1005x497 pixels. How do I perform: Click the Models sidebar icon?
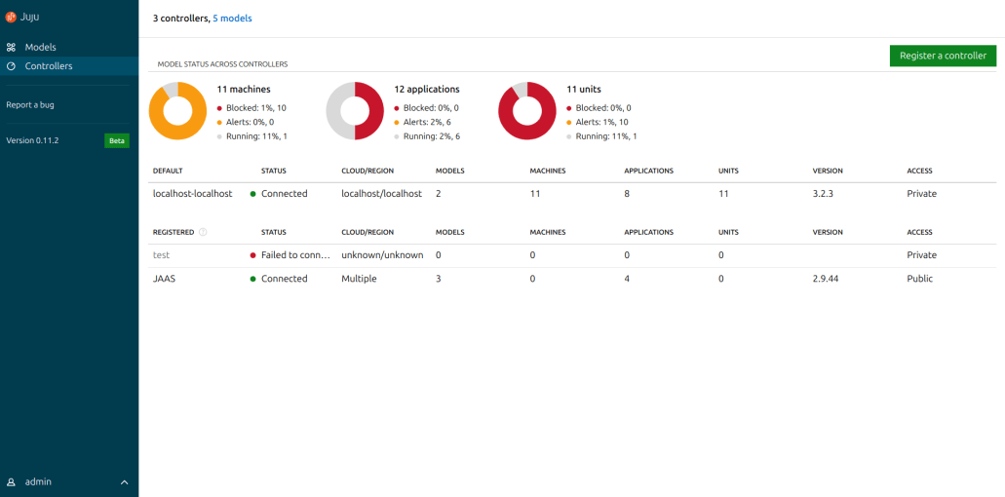11,48
